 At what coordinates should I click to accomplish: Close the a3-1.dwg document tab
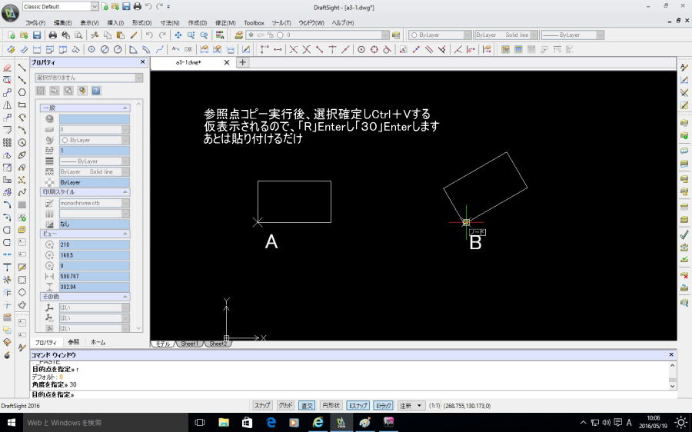coord(226,62)
